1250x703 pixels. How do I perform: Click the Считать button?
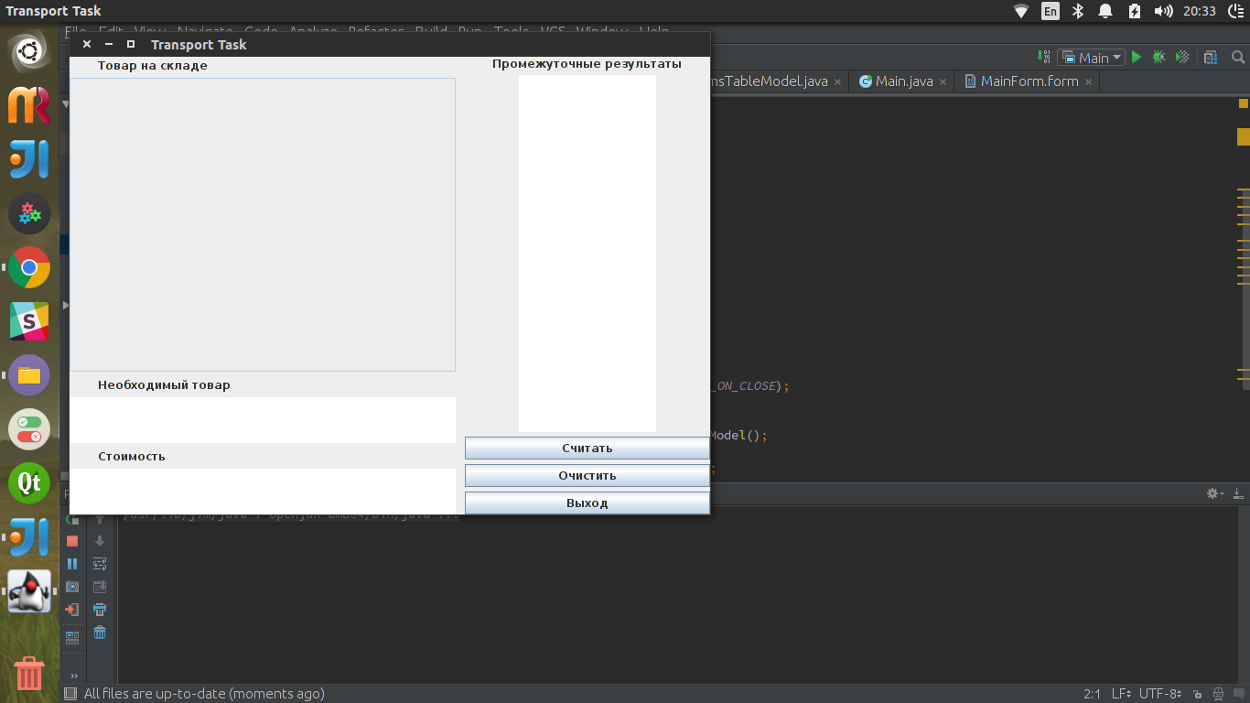[x=587, y=449]
